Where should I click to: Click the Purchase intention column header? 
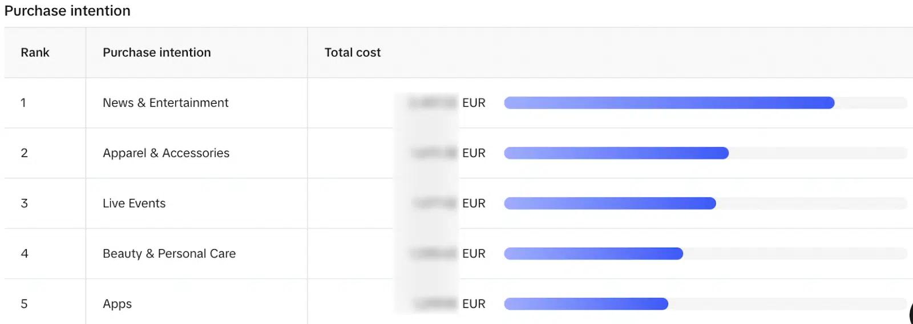(x=156, y=52)
